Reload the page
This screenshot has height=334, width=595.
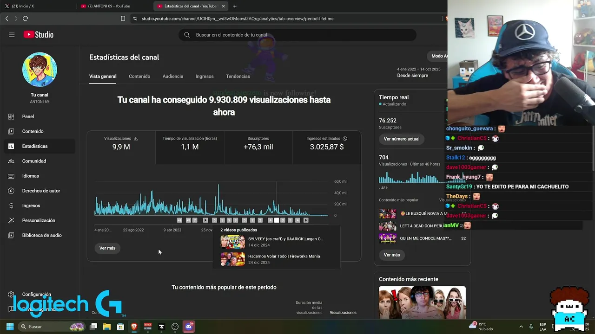[25, 19]
